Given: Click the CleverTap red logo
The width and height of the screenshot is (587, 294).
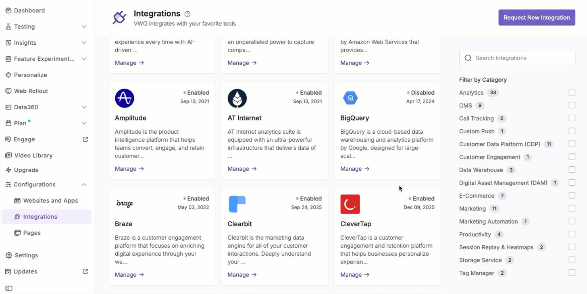Looking at the screenshot, I should click(x=350, y=204).
